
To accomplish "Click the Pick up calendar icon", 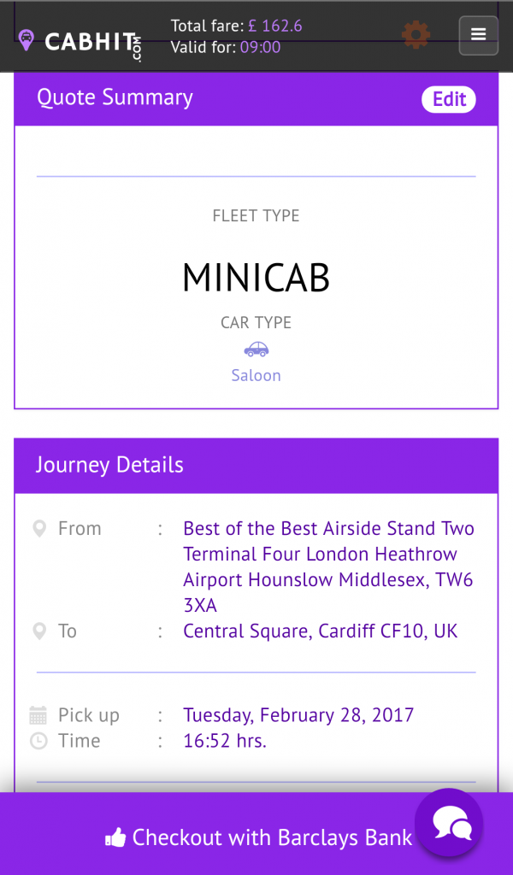I will 39,714.
